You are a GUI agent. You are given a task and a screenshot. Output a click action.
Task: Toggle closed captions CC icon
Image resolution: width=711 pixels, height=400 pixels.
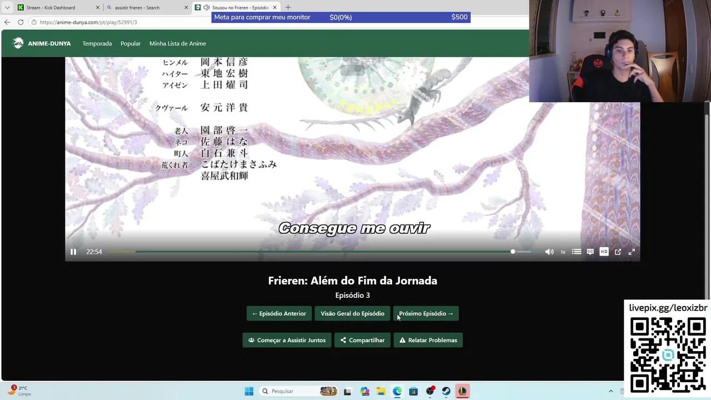590,252
